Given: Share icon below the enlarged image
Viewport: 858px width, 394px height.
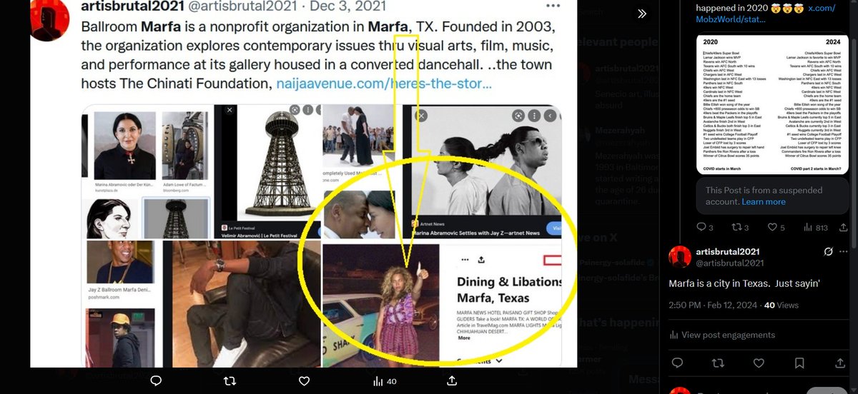Looking at the screenshot, I should 452,380.
